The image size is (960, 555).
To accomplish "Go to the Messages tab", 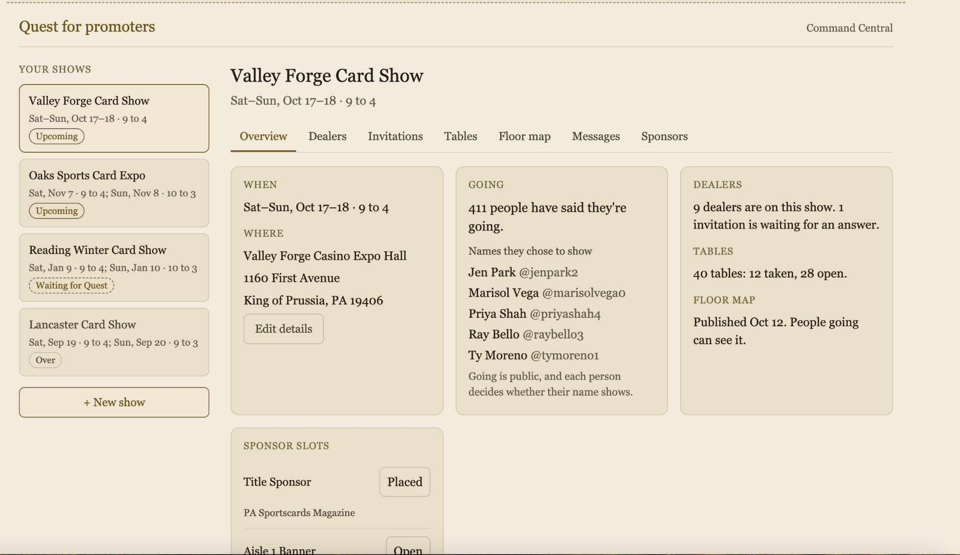I will point(596,136).
